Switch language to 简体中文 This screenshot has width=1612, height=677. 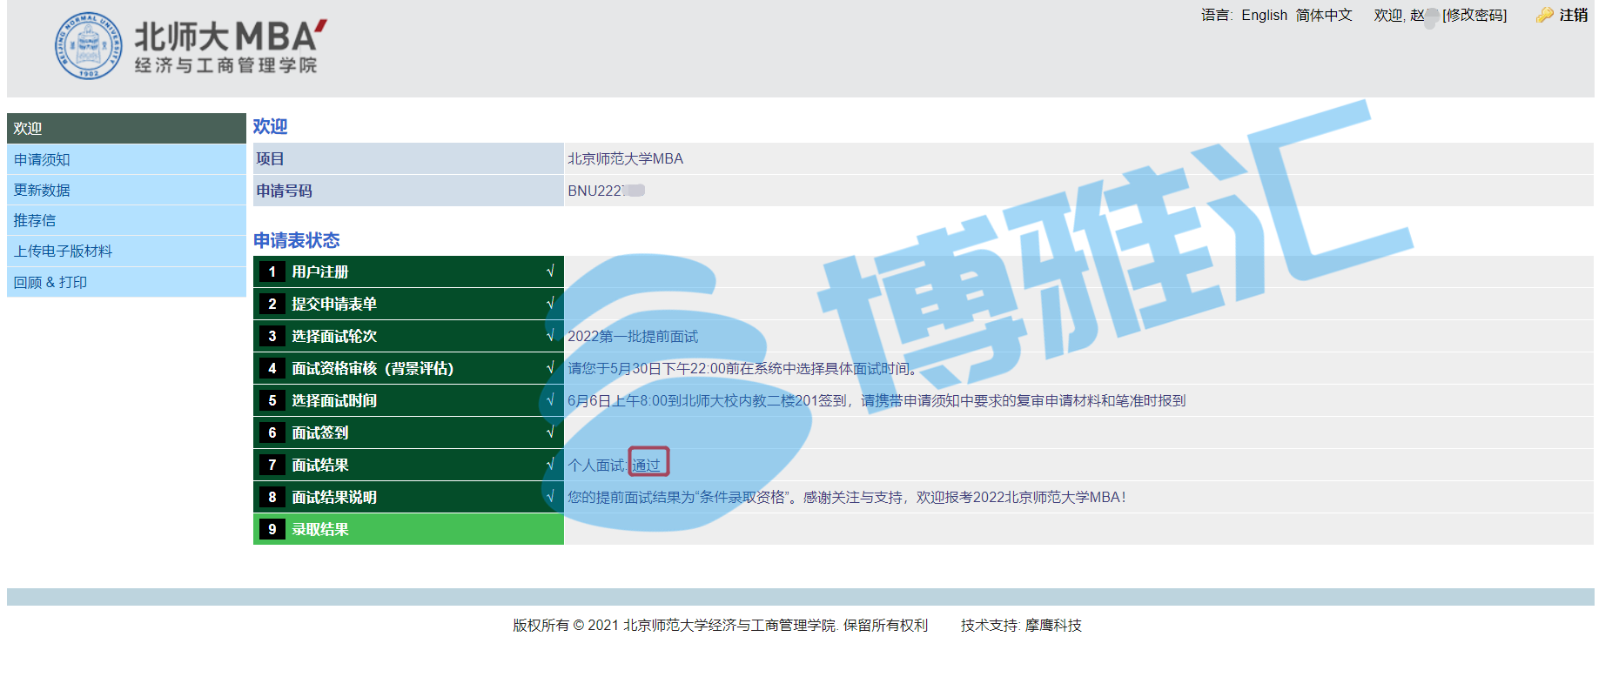point(1324,15)
